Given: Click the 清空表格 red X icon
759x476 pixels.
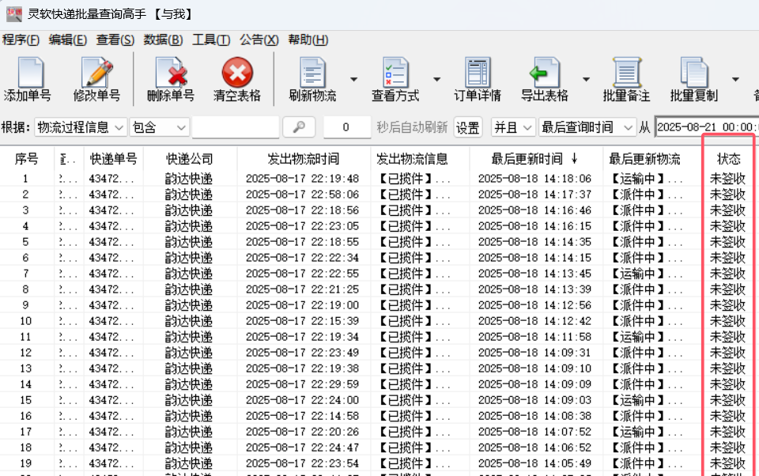Looking at the screenshot, I should [237, 73].
